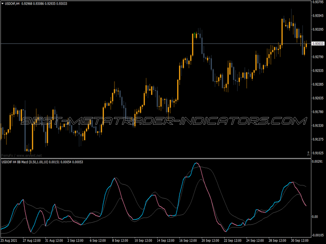Viewport: 326px width, 244px height.
Task: Select the horizontal bid price line
Action: click(155, 44)
